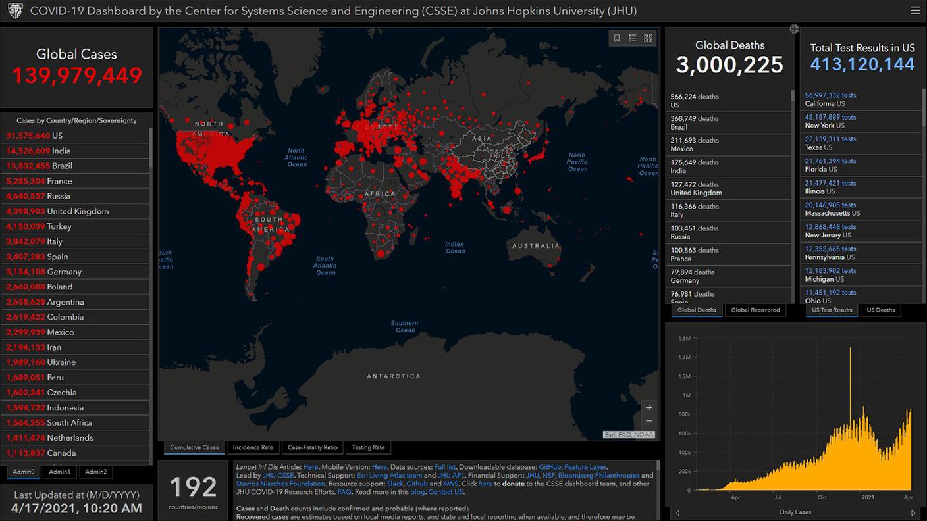Select Iran in the cases list
This screenshot has height=521, width=927.
tap(75, 347)
